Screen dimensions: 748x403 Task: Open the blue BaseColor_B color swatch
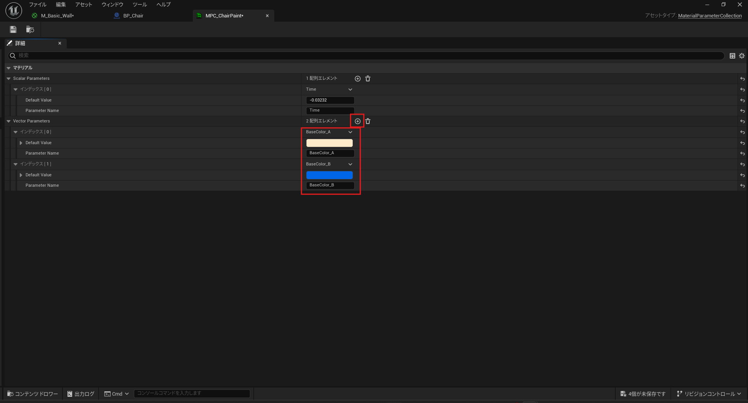pyautogui.click(x=329, y=175)
